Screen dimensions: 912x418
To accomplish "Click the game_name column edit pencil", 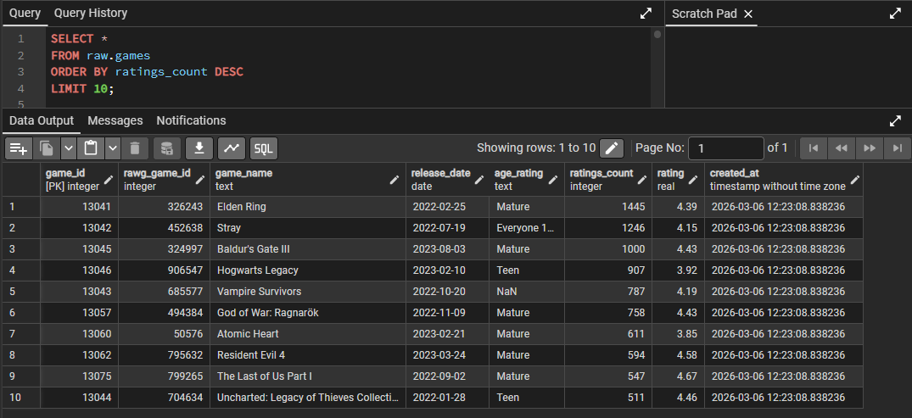I will (x=395, y=181).
